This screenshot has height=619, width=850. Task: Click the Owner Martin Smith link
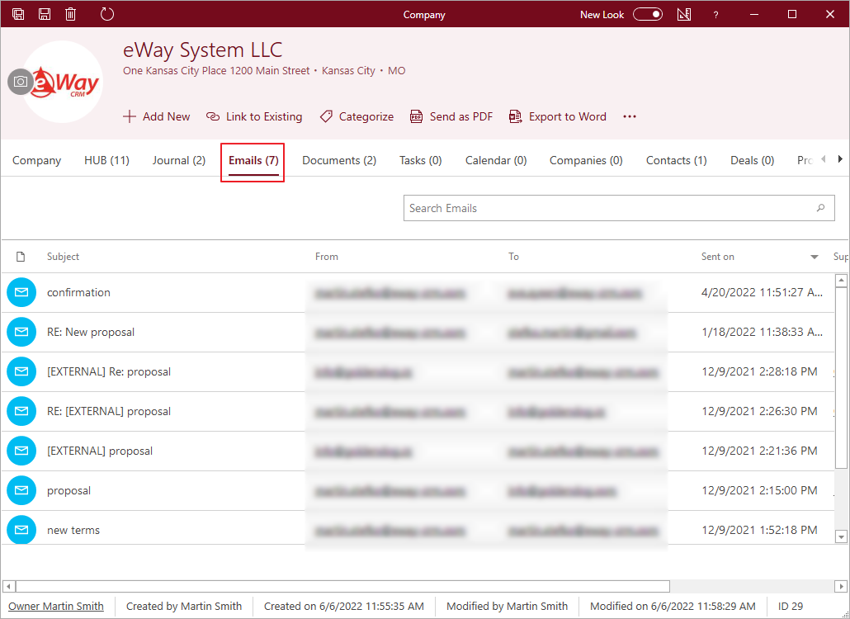(x=56, y=606)
